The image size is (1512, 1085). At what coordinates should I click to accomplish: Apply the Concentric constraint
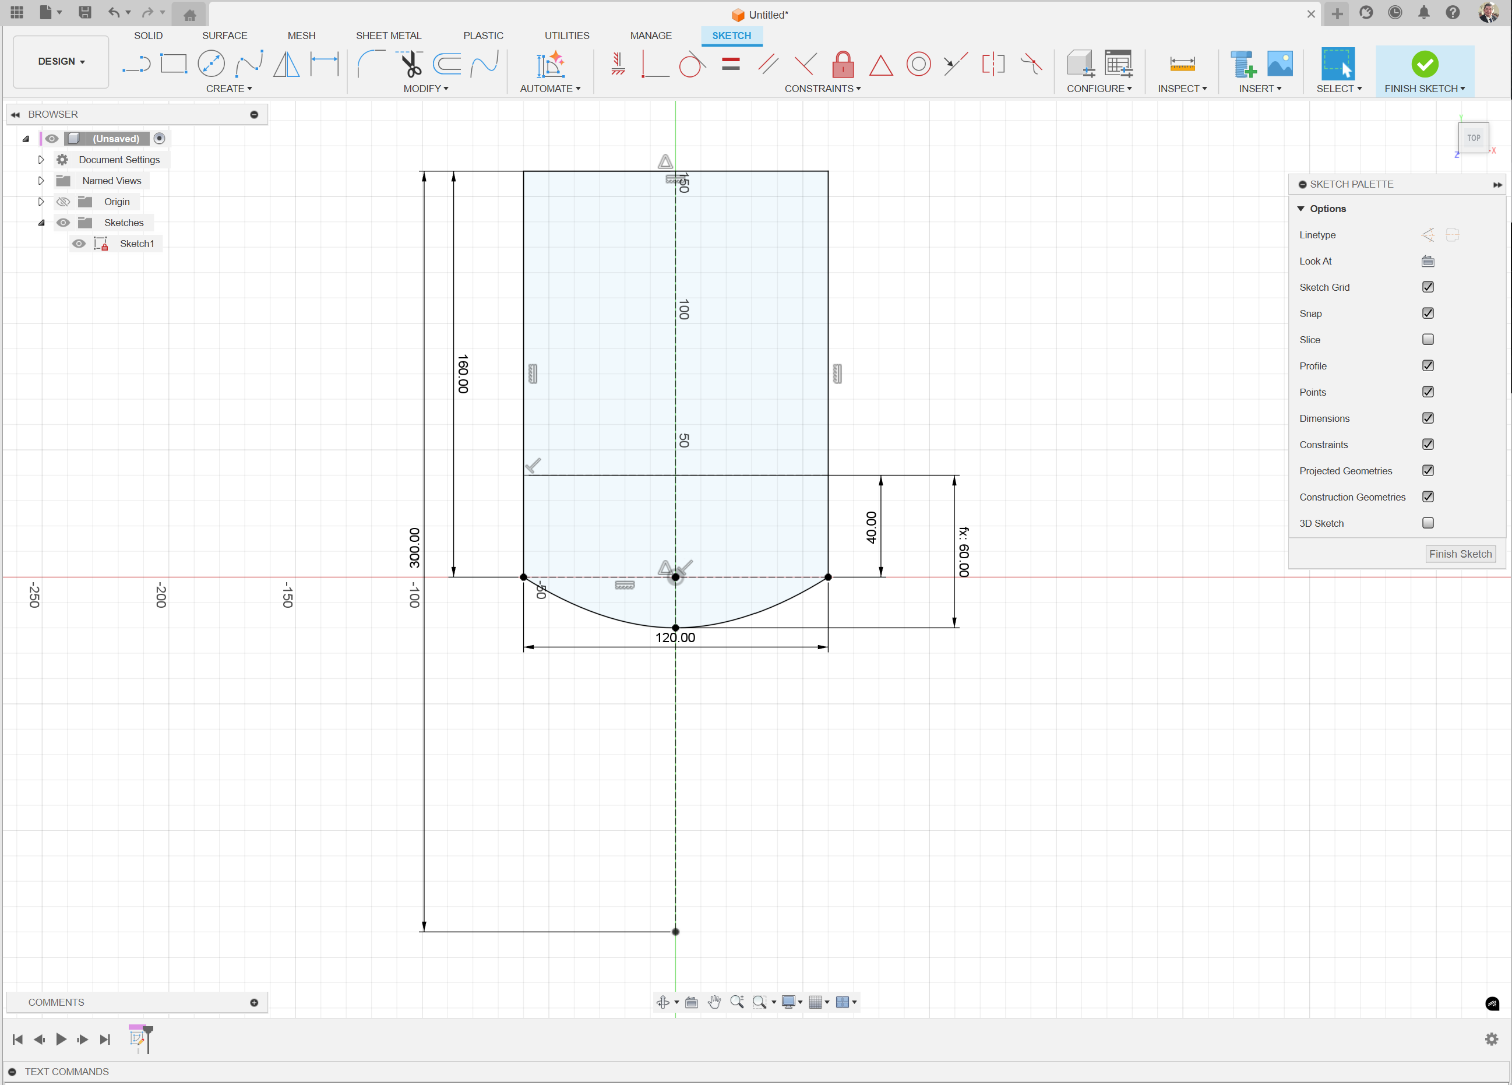918,64
